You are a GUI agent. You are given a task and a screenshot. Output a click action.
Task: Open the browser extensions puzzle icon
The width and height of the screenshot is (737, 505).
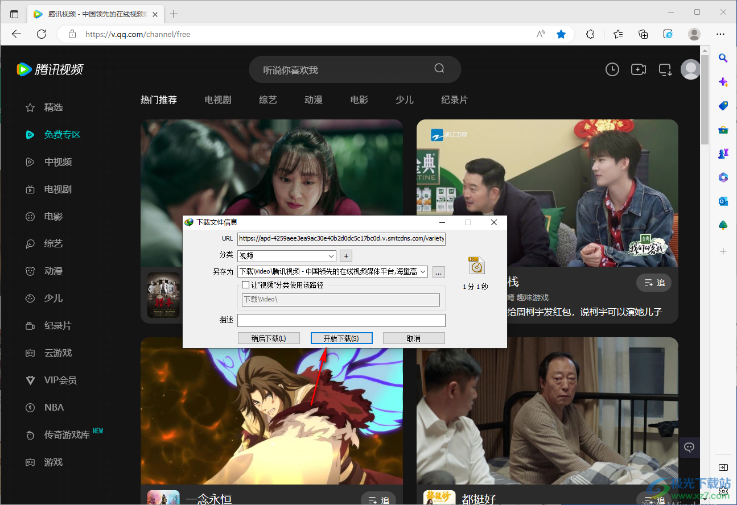591,34
